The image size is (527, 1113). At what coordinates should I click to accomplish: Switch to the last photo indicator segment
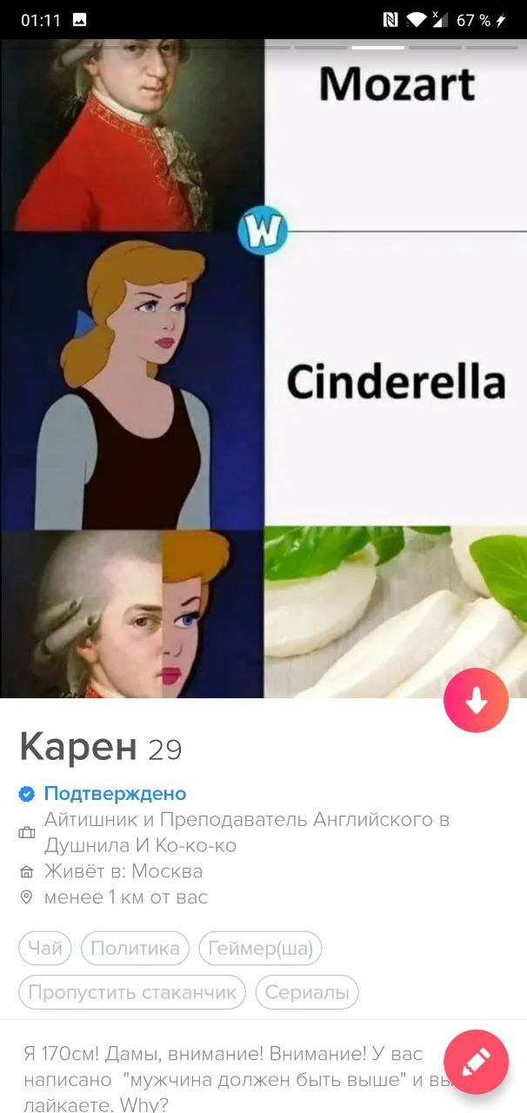[x=491, y=47]
